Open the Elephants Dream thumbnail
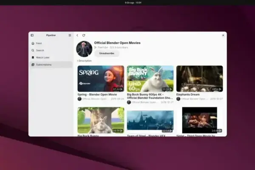 pos(200,79)
